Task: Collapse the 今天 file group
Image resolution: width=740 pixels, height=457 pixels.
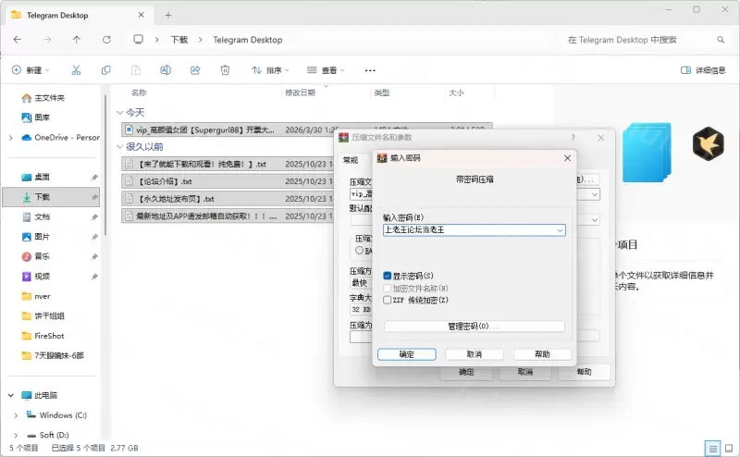Action: [119, 112]
